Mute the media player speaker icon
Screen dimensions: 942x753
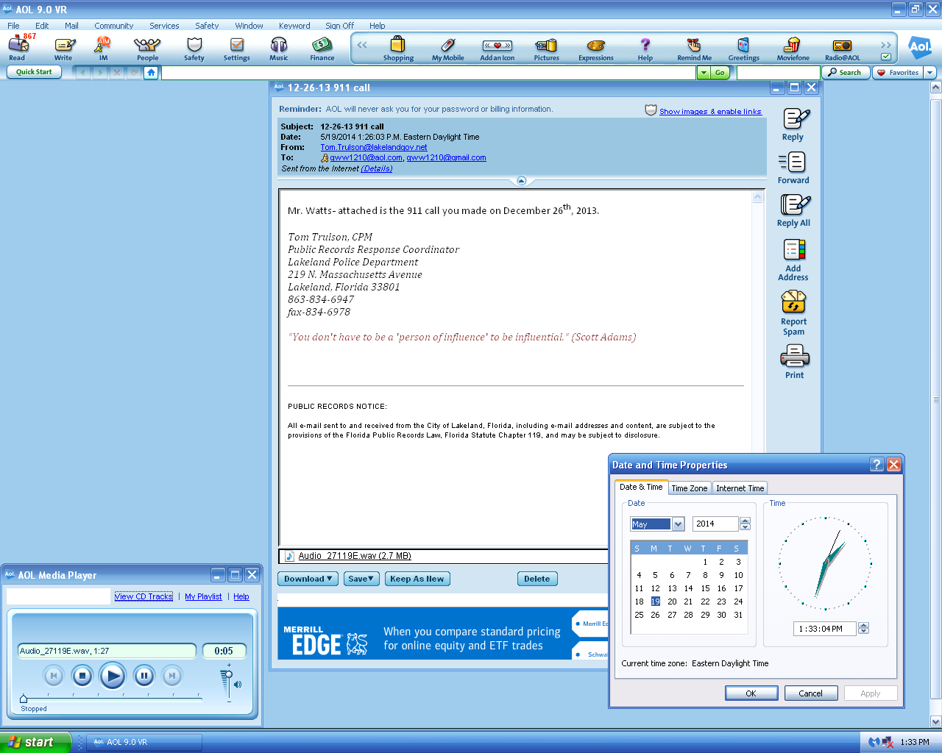(x=238, y=685)
